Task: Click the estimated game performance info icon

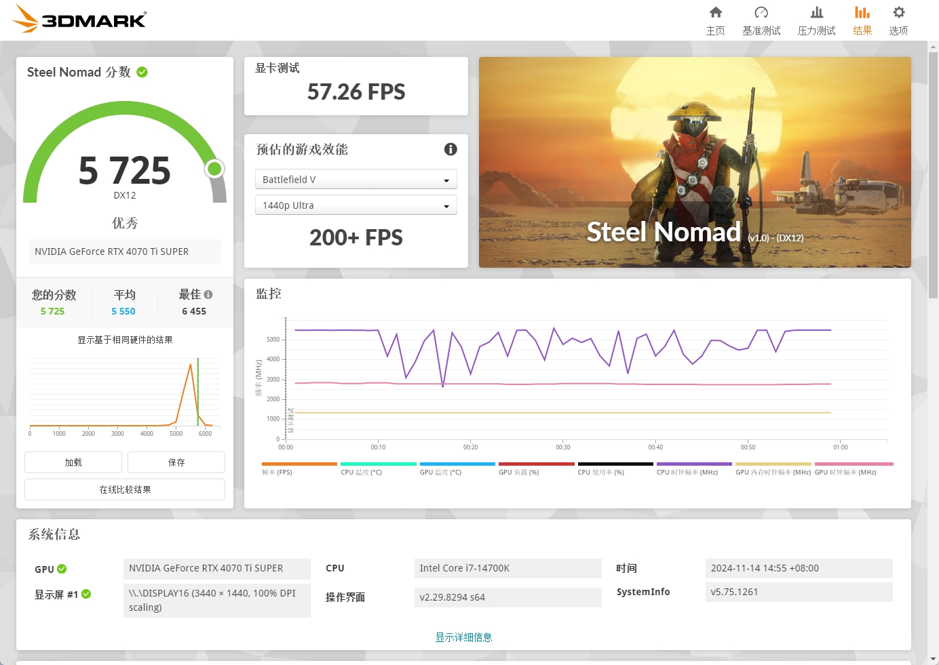Action: 451,149
